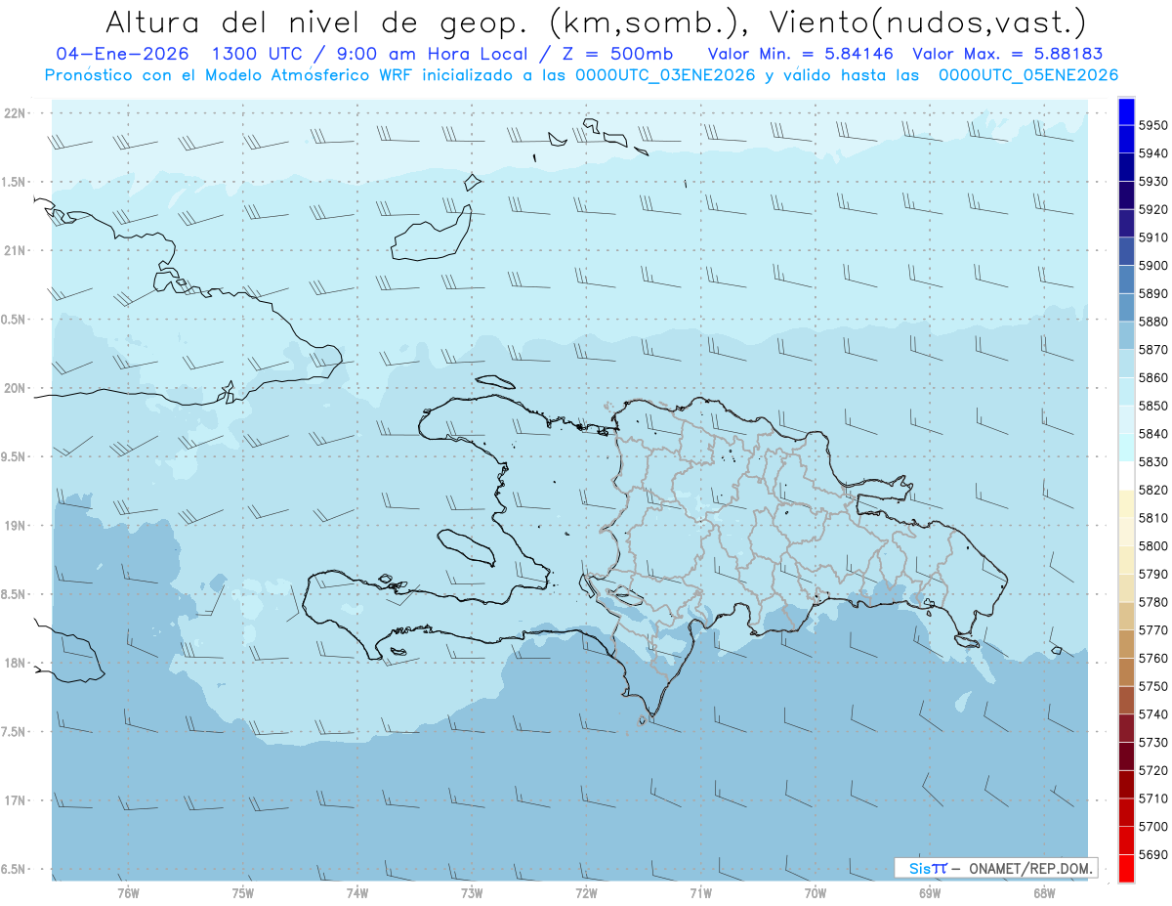1172x906 pixels.
Task: Click the color scale value '5830'
Action: [x=1153, y=461]
